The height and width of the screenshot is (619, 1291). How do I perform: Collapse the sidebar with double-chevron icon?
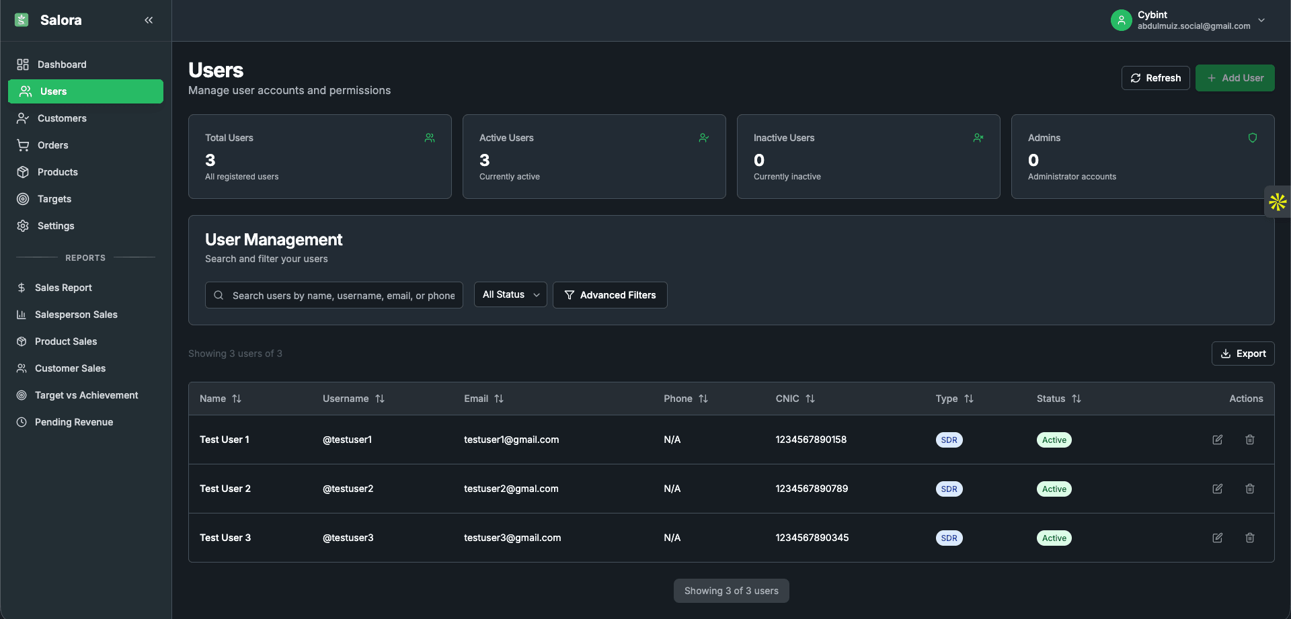[x=149, y=20]
